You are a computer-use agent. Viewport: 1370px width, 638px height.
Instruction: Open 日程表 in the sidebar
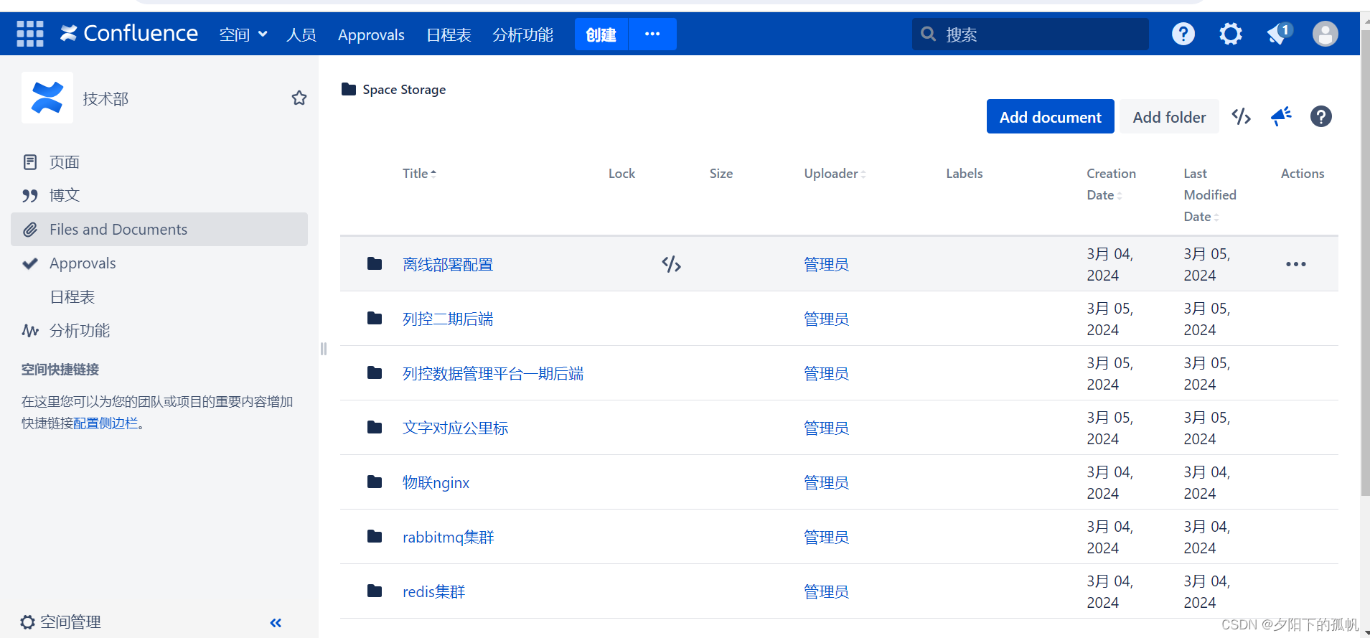click(159, 297)
